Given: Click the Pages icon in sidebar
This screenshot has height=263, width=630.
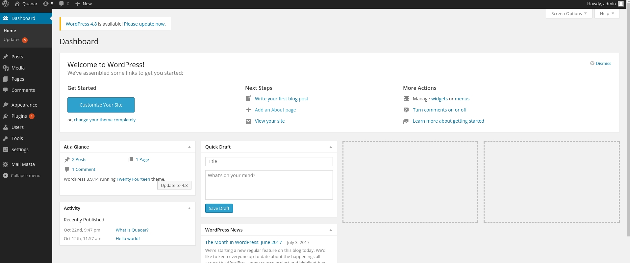Looking at the screenshot, I should [6, 79].
